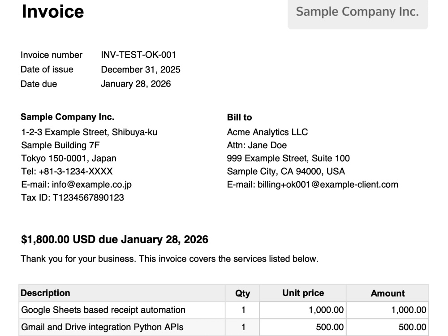Viewport: 448px width, 336px height.
Task: Click the Tax ID T1234567890123 text
Action: [x=73, y=198]
